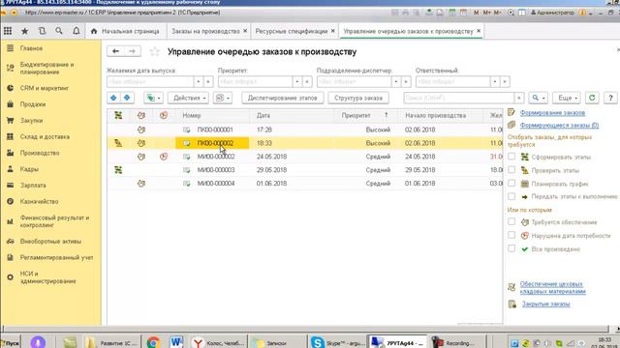Go back with the left arrow button
This screenshot has width=620, height=348.
click(115, 51)
